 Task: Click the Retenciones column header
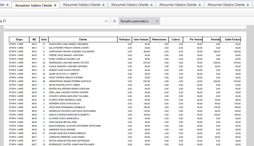point(159,40)
